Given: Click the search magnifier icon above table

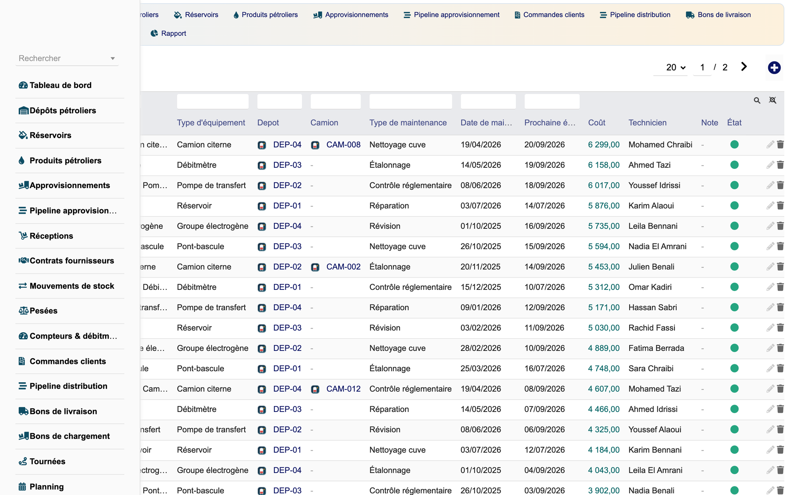Looking at the screenshot, I should pyautogui.click(x=757, y=100).
